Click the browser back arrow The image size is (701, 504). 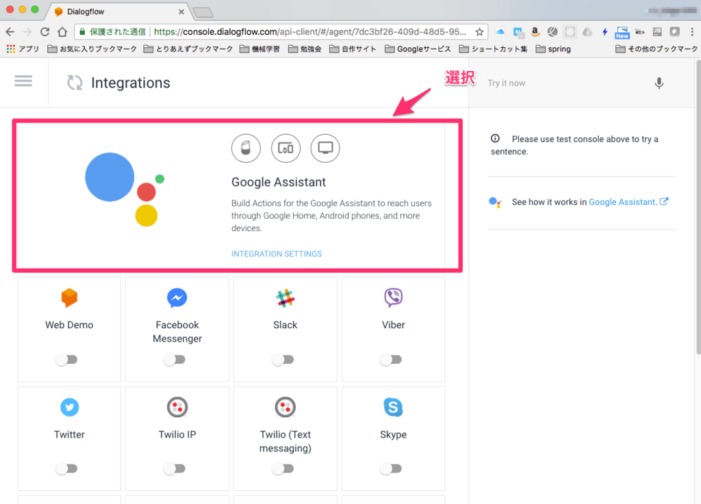pyautogui.click(x=10, y=31)
